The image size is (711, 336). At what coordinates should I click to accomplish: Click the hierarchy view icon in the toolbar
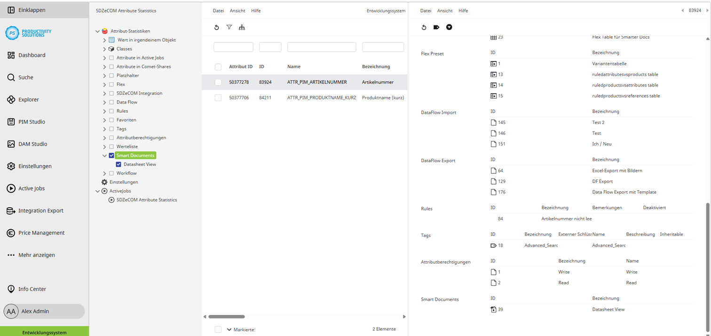pyautogui.click(x=242, y=27)
